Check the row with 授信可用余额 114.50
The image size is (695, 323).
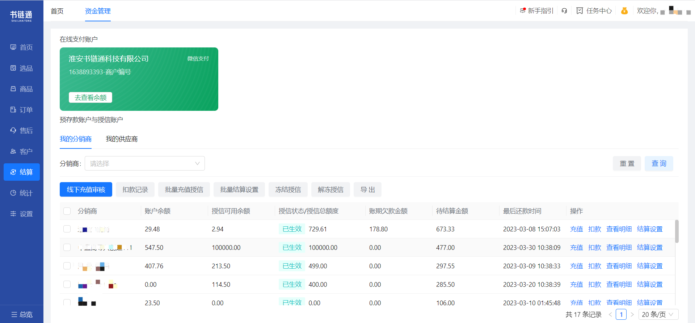[67, 284]
